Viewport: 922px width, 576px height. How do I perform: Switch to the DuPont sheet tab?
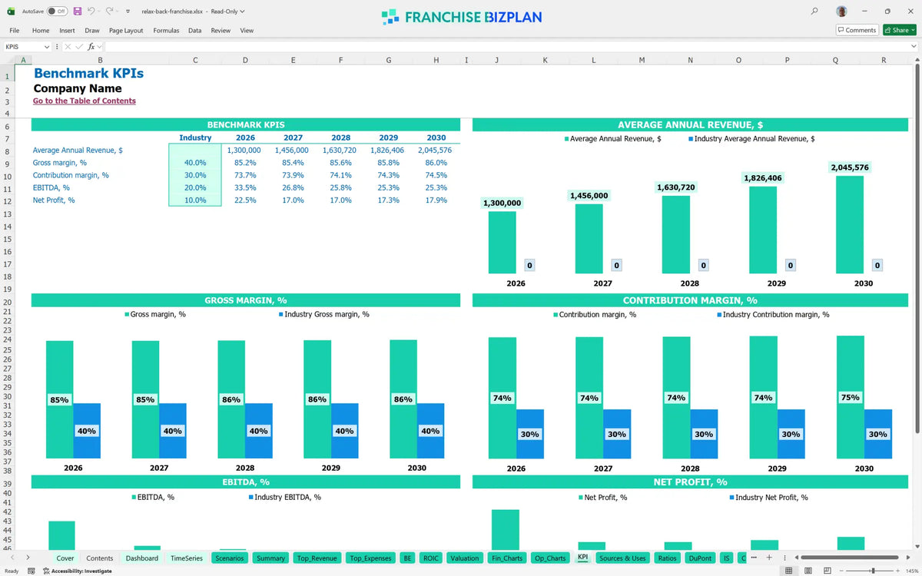pyautogui.click(x=700, y=558)
